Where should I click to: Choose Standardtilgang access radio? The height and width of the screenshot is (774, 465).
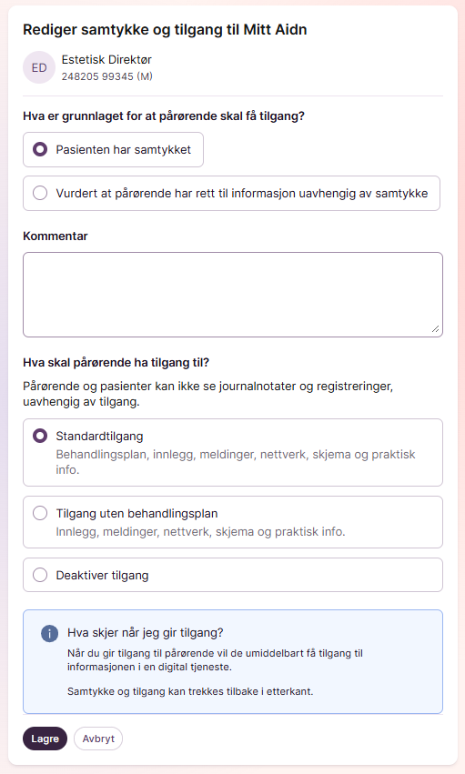click(40, 436)
